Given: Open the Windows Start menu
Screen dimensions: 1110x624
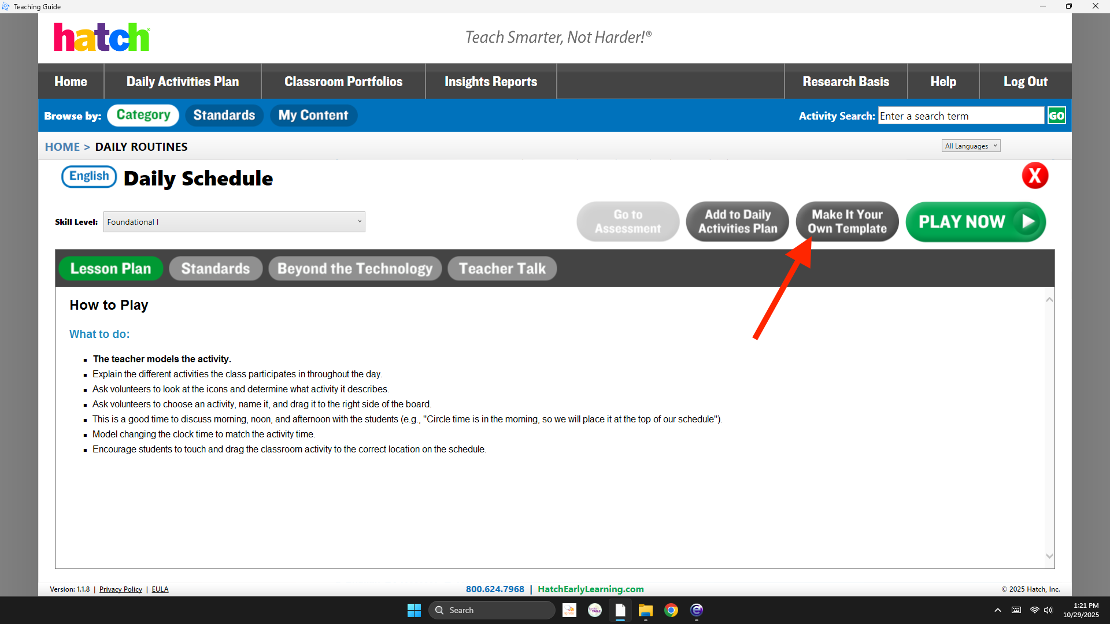Looking at the screenshot, I should click(414, 610).
